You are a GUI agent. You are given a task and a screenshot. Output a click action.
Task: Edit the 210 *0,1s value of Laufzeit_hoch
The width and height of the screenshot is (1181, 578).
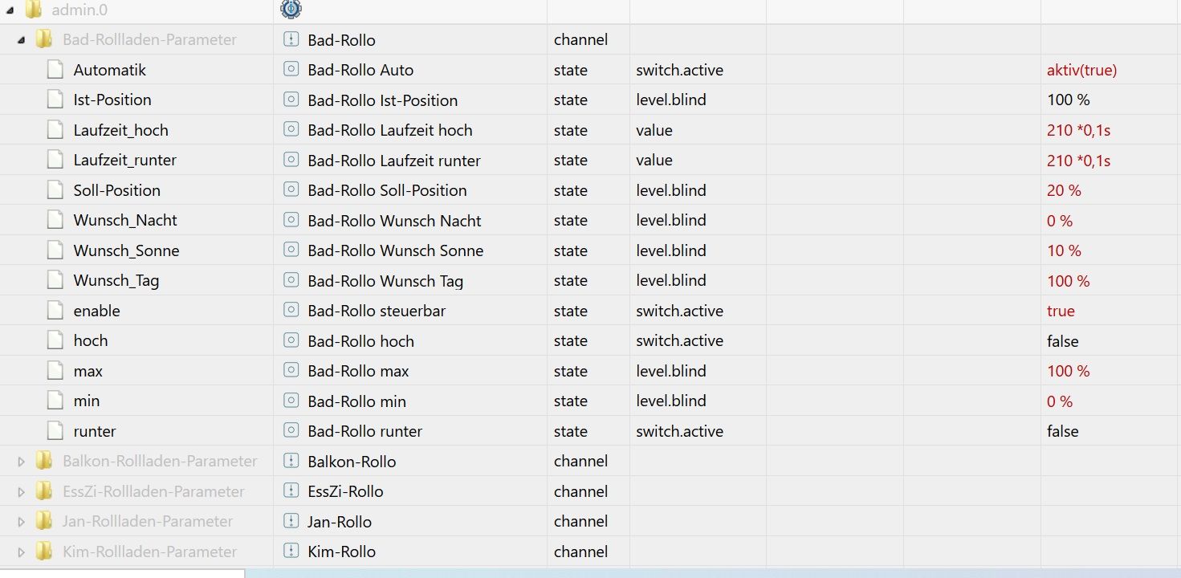pos(1078,130)
